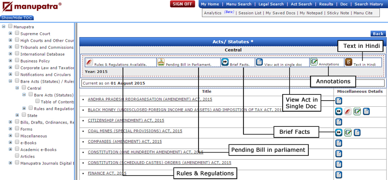Click the View act in single doc legend icon
The height and width of the screenshot is (180, 388).
point(259,62)
